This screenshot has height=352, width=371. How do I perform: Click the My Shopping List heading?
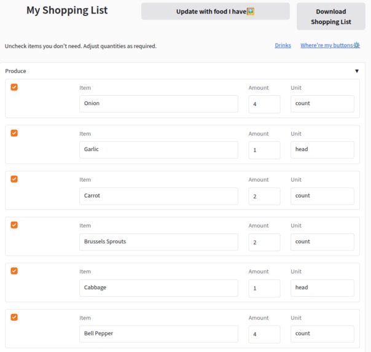click(67, 10)
